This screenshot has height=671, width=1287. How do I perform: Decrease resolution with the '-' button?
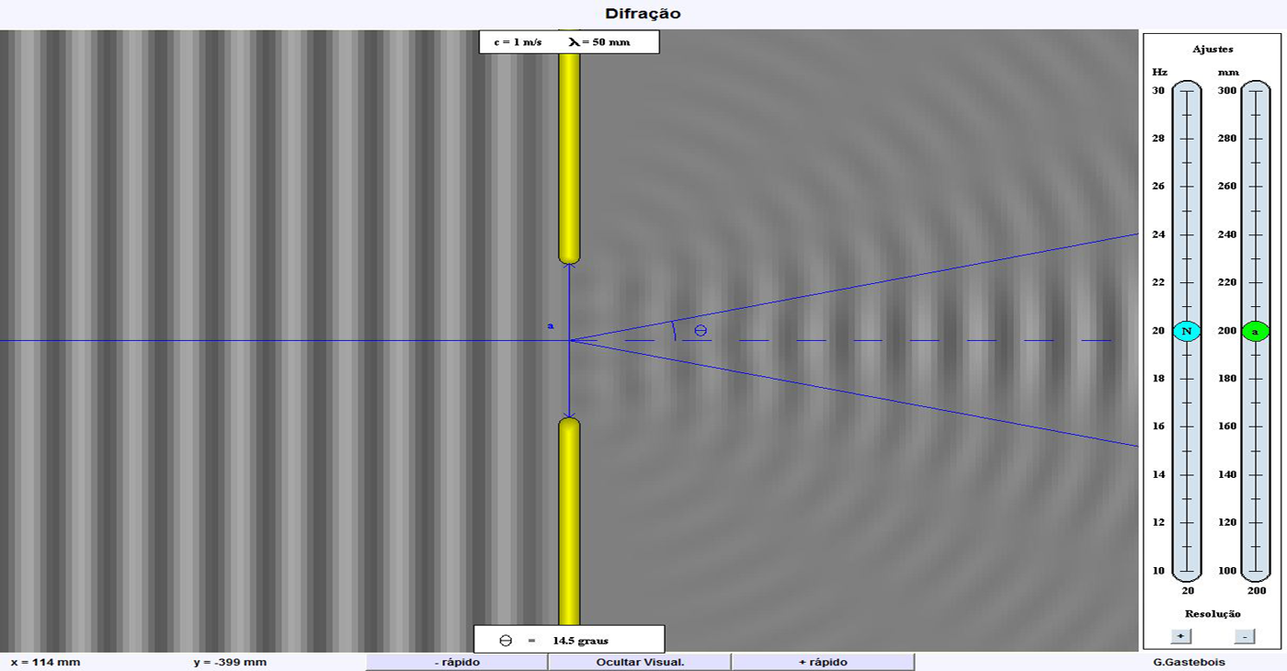point(1244,636)
